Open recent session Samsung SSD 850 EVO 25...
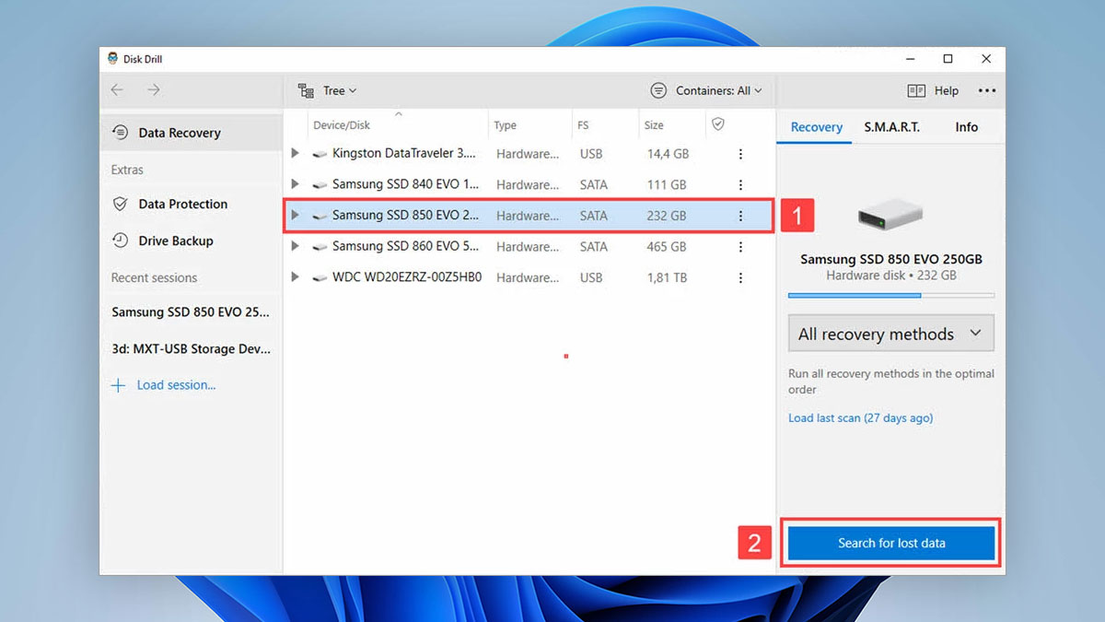 pyautogui.click(x=191, y=311)
